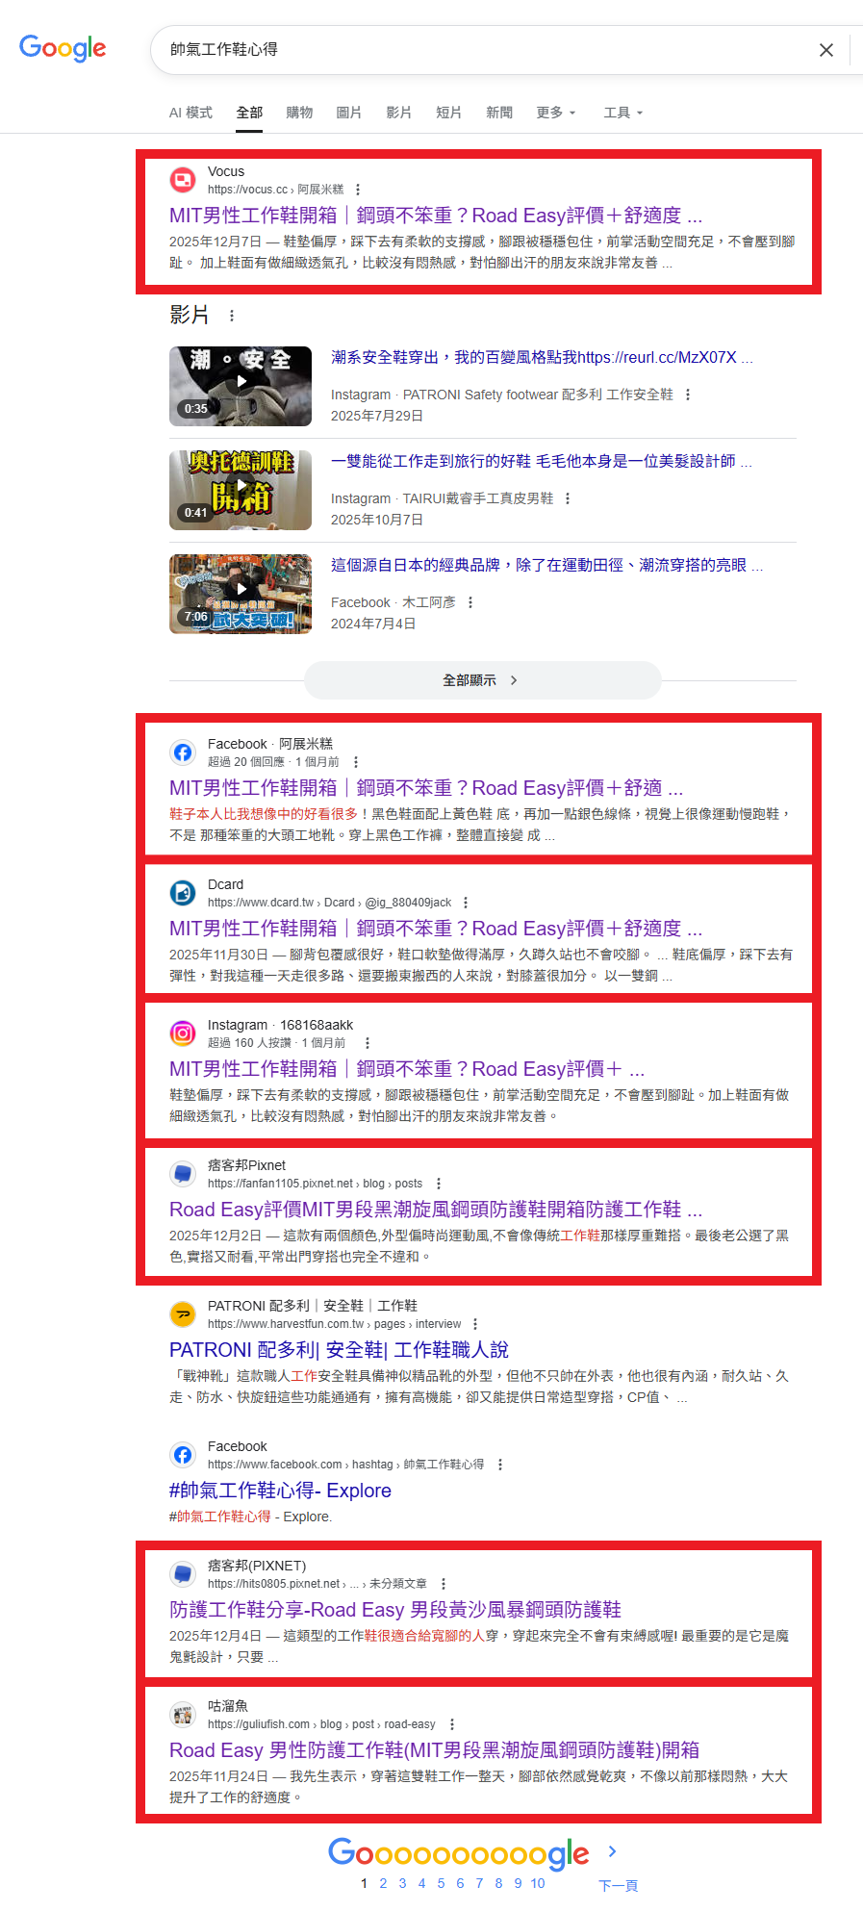Go to next page arrow in pagination
The width and height of the screenshot is (863, 1912).
pyautogui.click(x=613, y=1851)
